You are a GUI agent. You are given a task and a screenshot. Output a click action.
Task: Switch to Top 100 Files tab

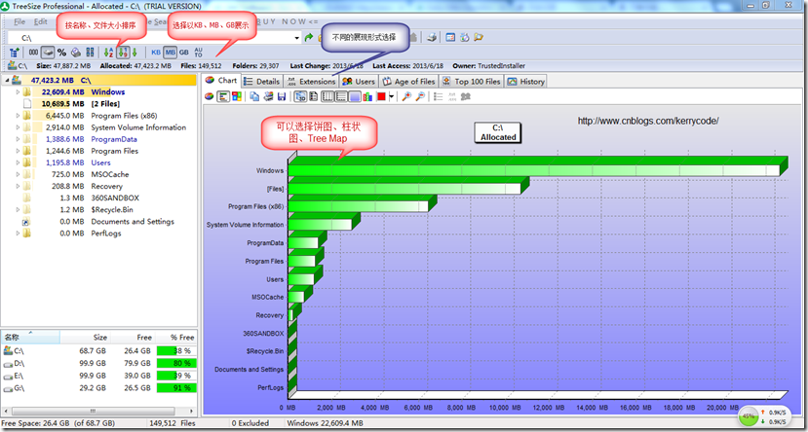coord(472,82)
